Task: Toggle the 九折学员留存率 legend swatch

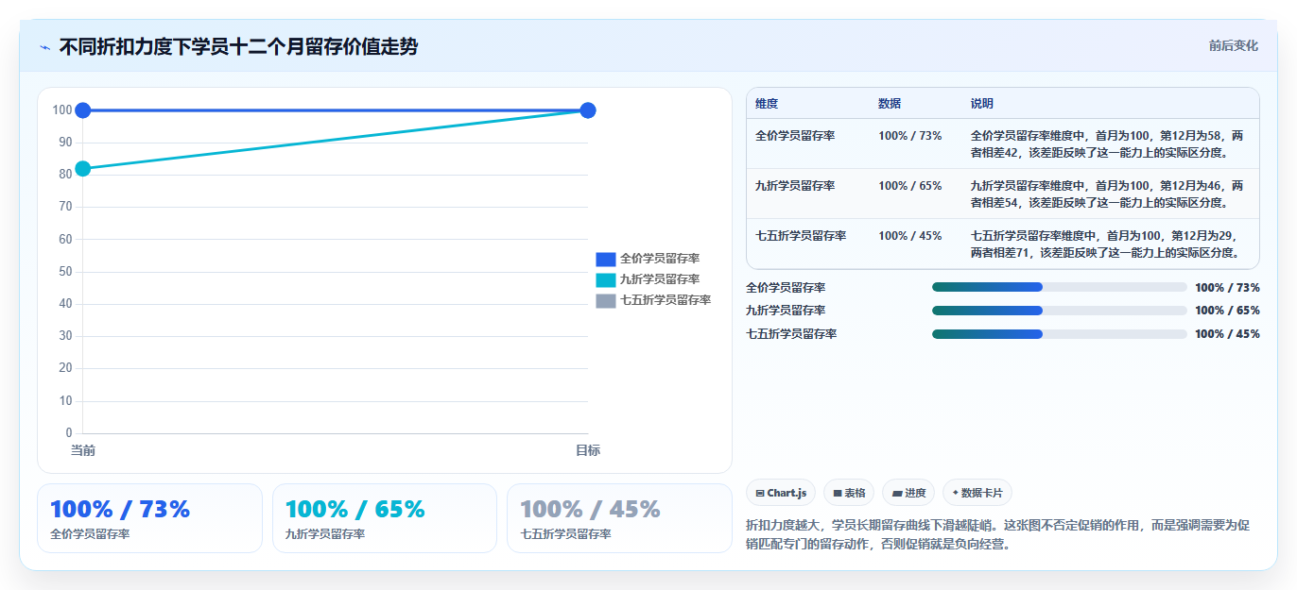Action: tap(606, 279)
